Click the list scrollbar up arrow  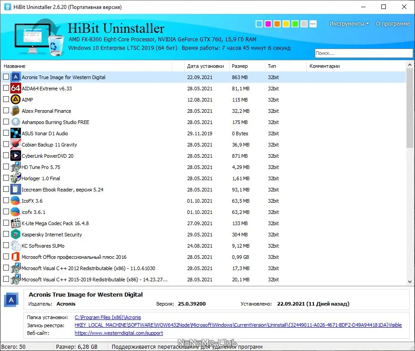(x=410, y=65)
